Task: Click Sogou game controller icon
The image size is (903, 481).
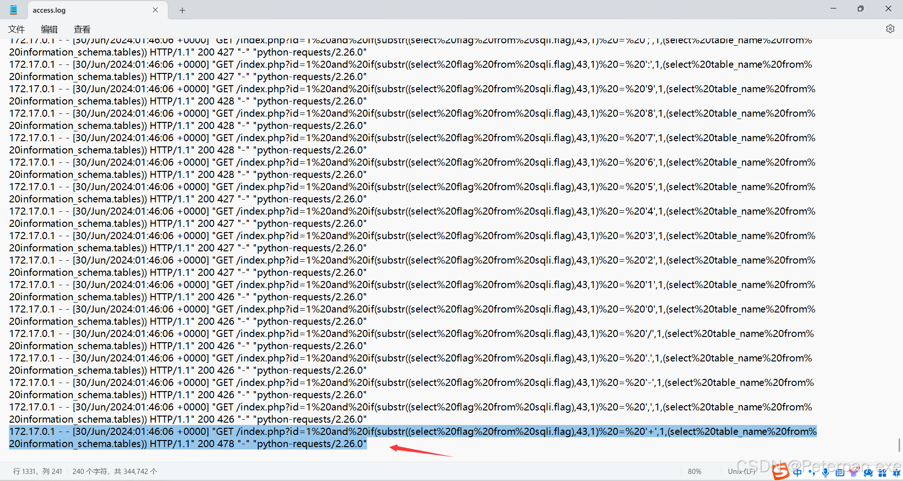Action: pyautogui.click(x=868, y=472)
